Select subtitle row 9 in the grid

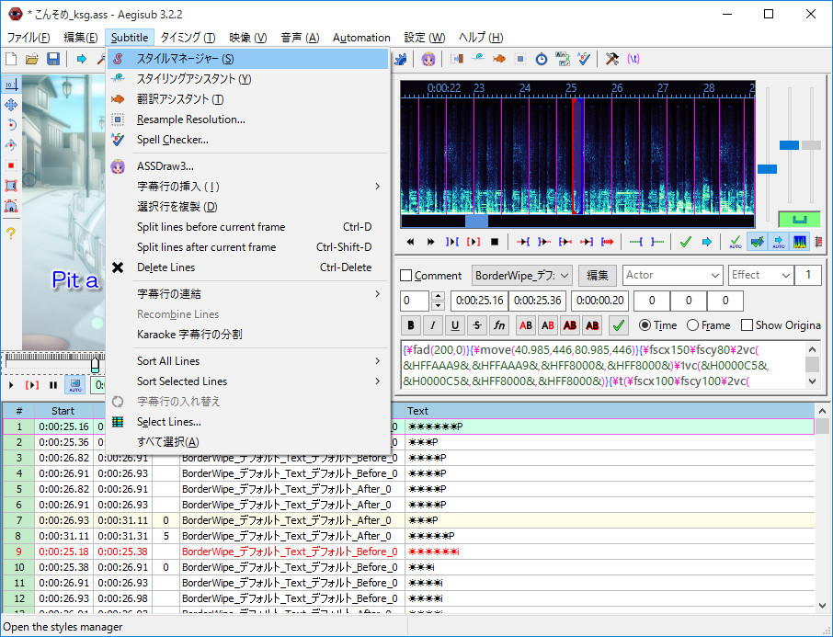pos(408,552)
